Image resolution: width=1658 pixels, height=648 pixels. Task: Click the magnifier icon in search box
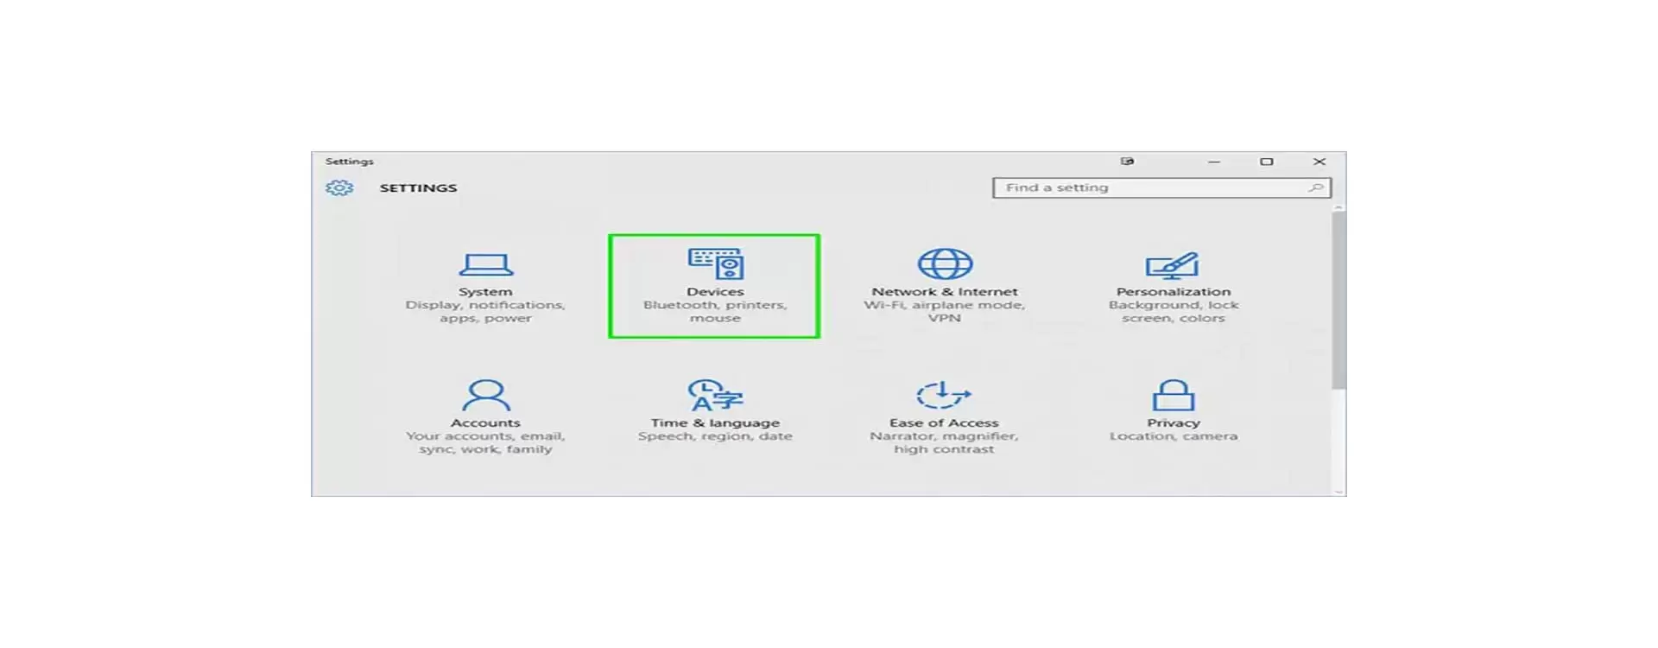click(x=1315, y=187)
